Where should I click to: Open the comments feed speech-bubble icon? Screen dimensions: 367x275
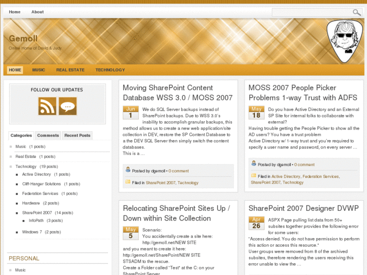[68, 106]
